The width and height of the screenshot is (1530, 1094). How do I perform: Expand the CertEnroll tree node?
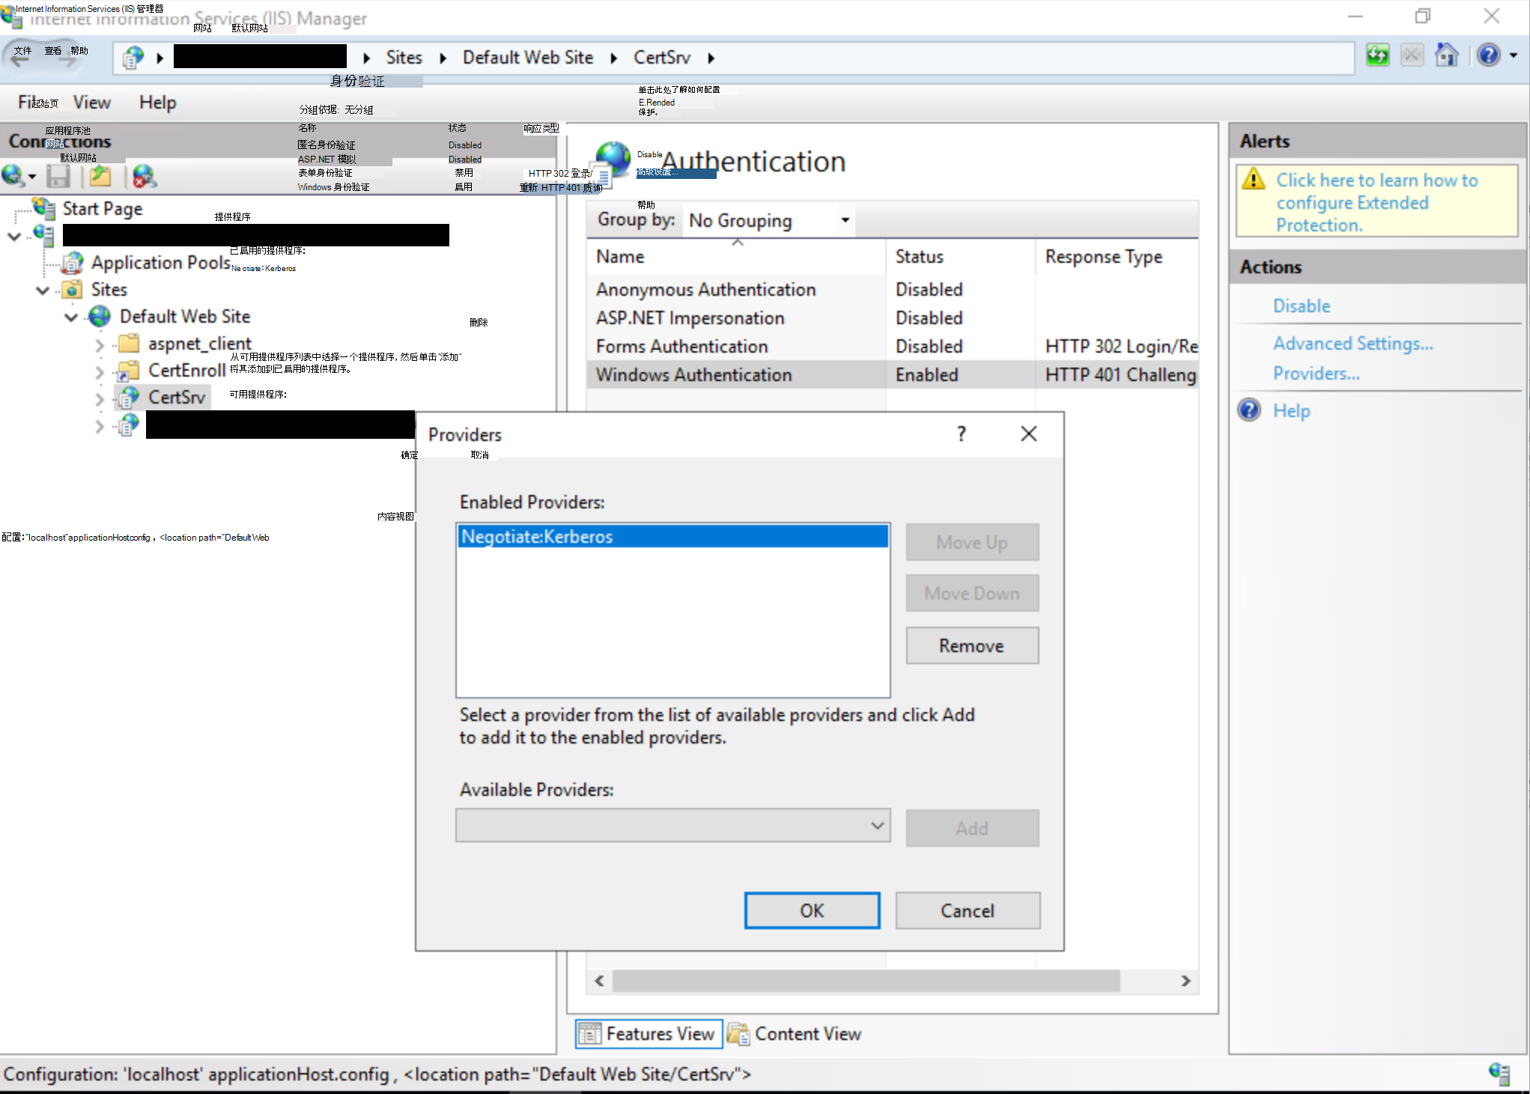click(100, 372)
